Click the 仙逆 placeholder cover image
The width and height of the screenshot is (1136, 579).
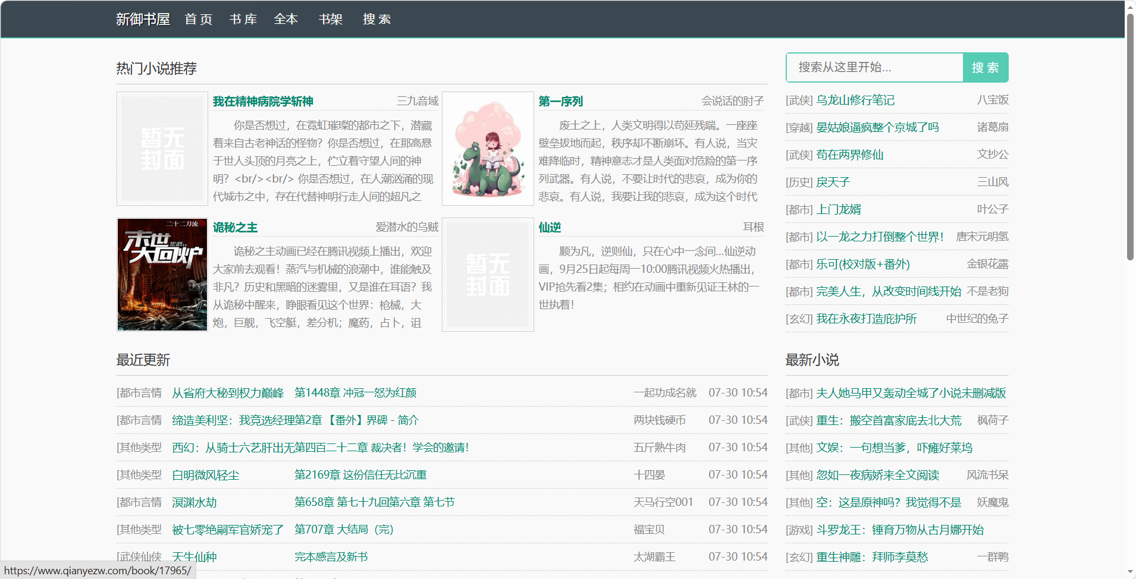click(x=488, y=275)
